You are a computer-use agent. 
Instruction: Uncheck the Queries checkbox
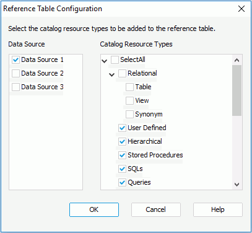pos(122,182)
